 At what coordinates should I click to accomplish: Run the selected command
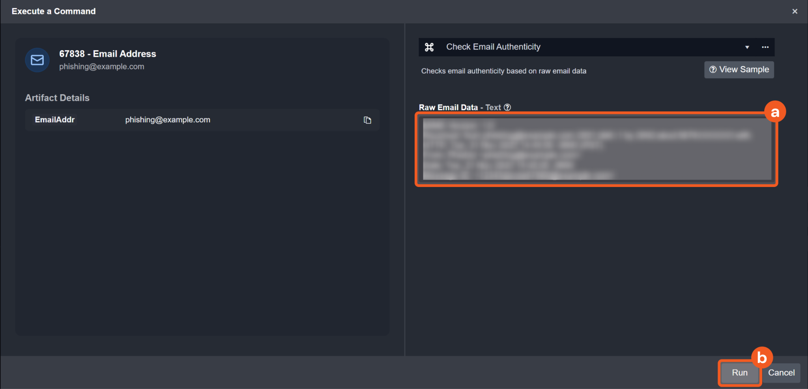click(739, 373)
